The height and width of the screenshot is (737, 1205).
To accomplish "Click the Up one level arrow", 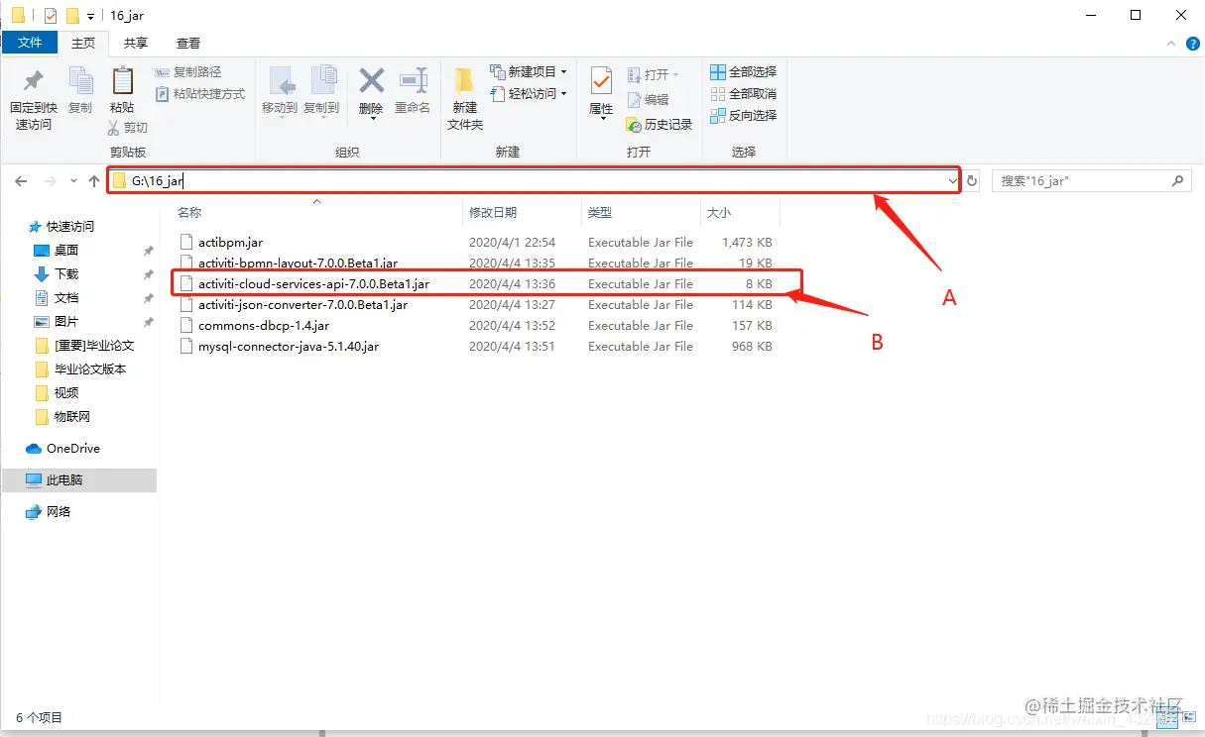I will [94, 181].
